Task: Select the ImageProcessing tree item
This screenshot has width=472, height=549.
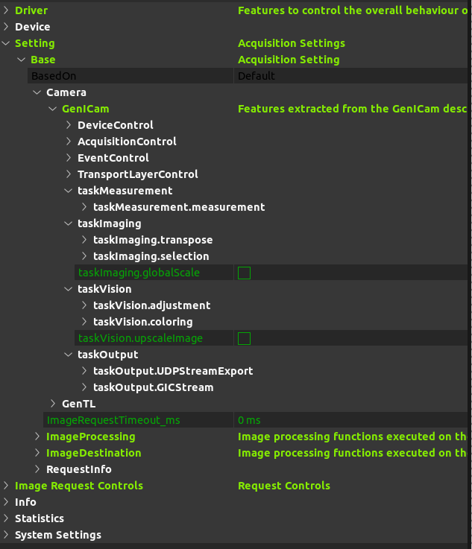Action: (x=90, y=437)
